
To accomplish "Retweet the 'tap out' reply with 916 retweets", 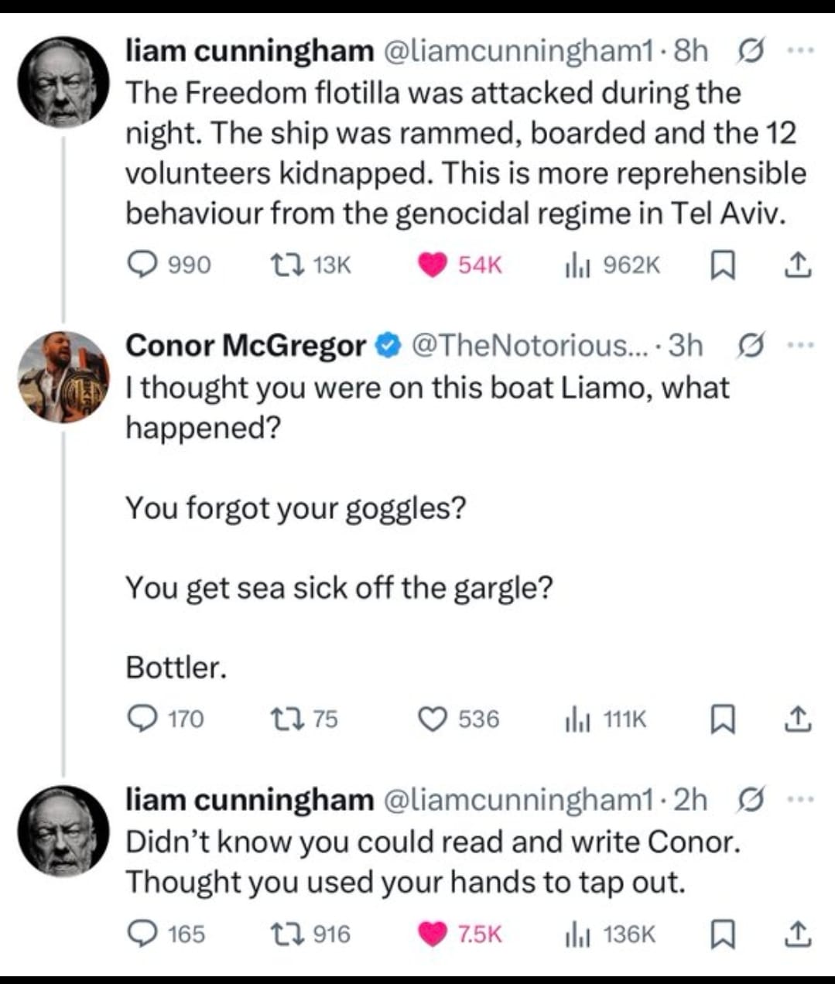I will pyautogui.click(x=280, y=934).
